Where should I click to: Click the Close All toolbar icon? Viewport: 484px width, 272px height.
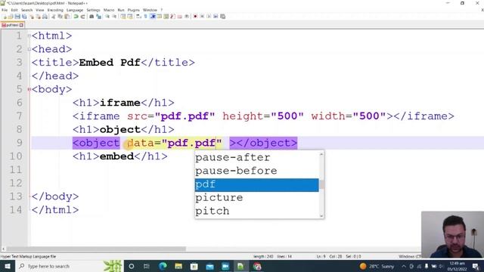pyautogui.click(x=39, y=17)
